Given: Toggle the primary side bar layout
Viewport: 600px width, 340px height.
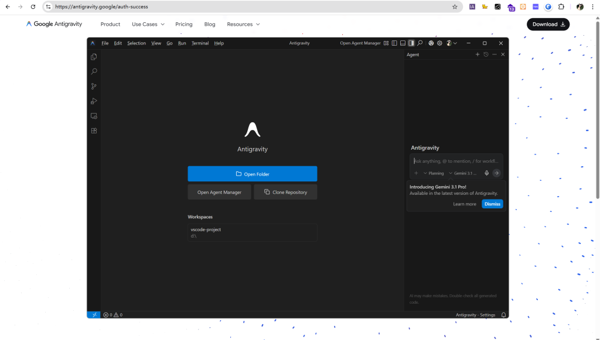Looking at the screenshot, I should pyautogui.click(x=394, y=43).
